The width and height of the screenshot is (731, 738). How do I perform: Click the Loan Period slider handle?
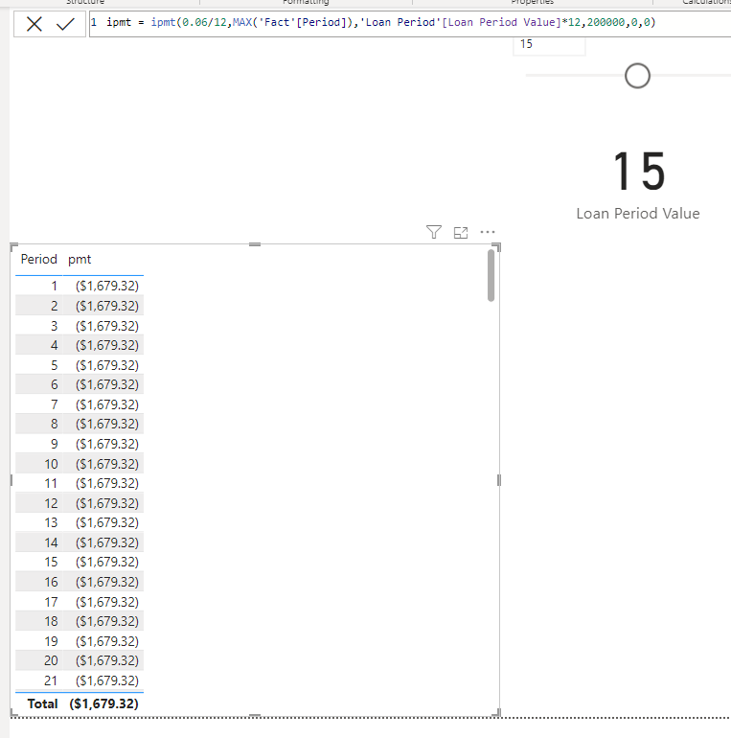click(637, 76)
